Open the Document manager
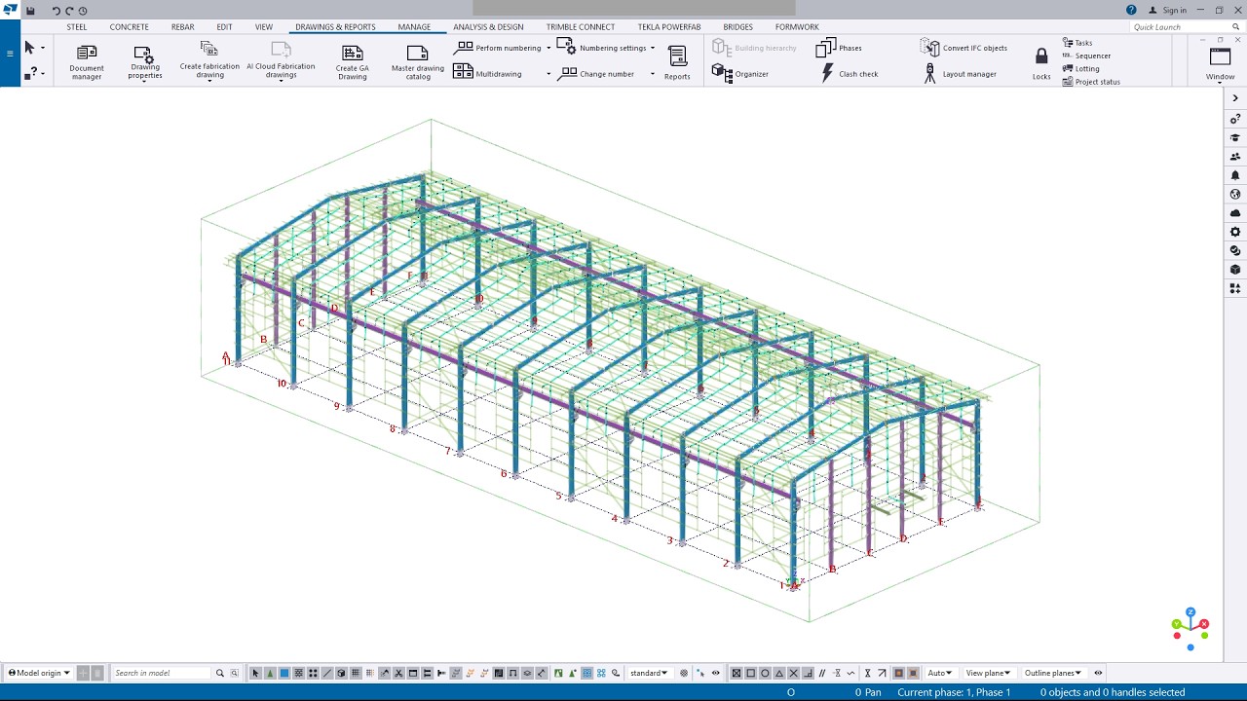This screenshot has width=1247, height=701. 86,60
